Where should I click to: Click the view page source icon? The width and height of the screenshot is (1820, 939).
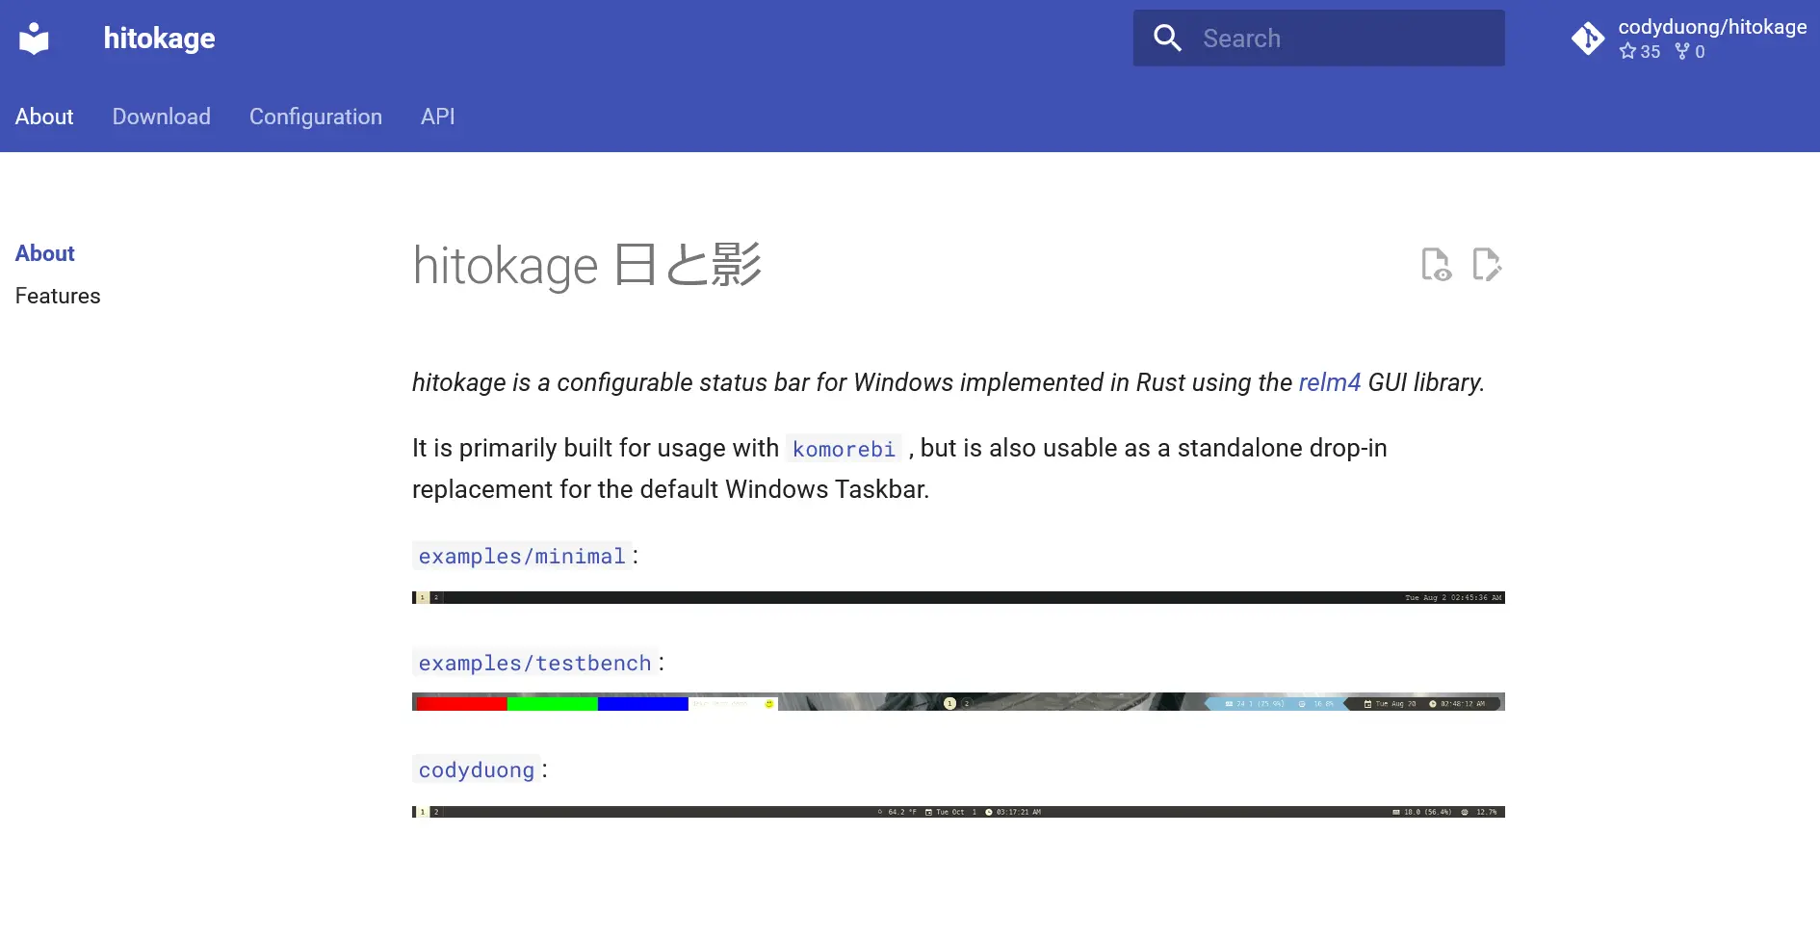pyautogui.click(x=1436, y=265)
